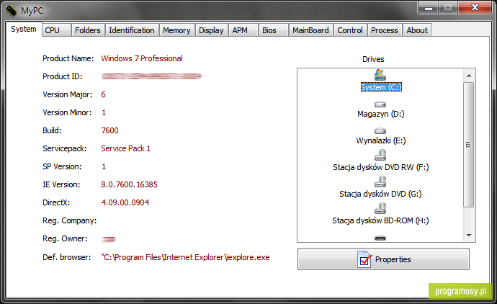The image size is (497, 304).
Task: Click the drives list scroll up arrow
Action: click(x=469, y=76)
